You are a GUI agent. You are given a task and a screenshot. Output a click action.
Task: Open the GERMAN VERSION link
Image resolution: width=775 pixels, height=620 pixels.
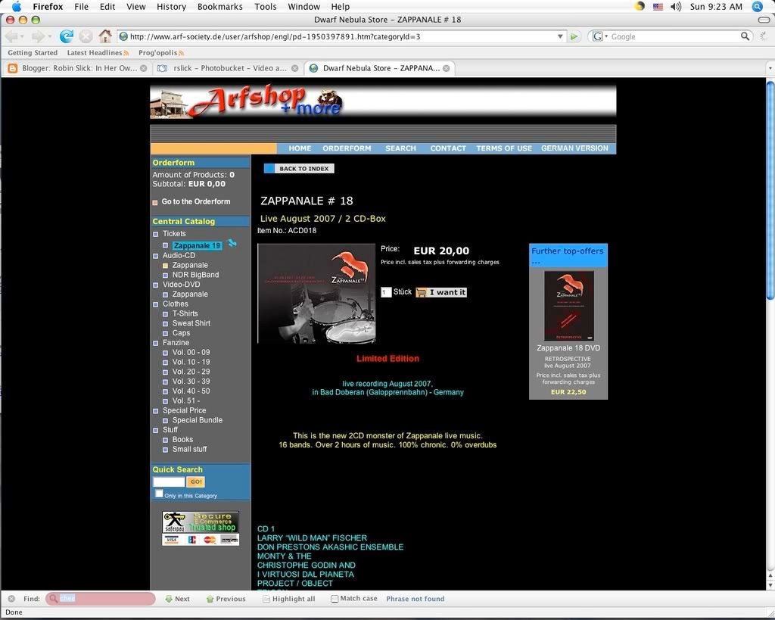[575, 148]
